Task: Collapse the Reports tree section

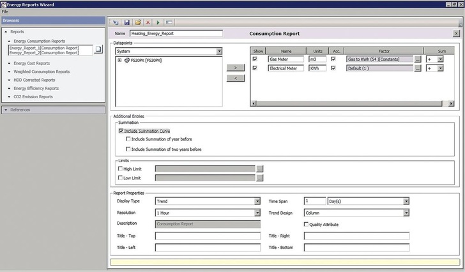Action: [x=6, y=32]
